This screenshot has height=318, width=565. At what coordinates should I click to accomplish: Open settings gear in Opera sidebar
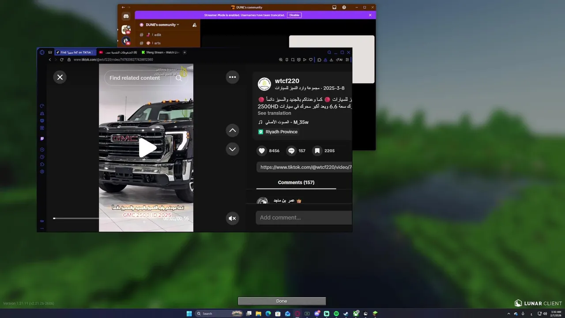42,171
